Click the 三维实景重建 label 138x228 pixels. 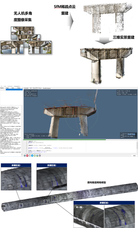coord(124,38)
